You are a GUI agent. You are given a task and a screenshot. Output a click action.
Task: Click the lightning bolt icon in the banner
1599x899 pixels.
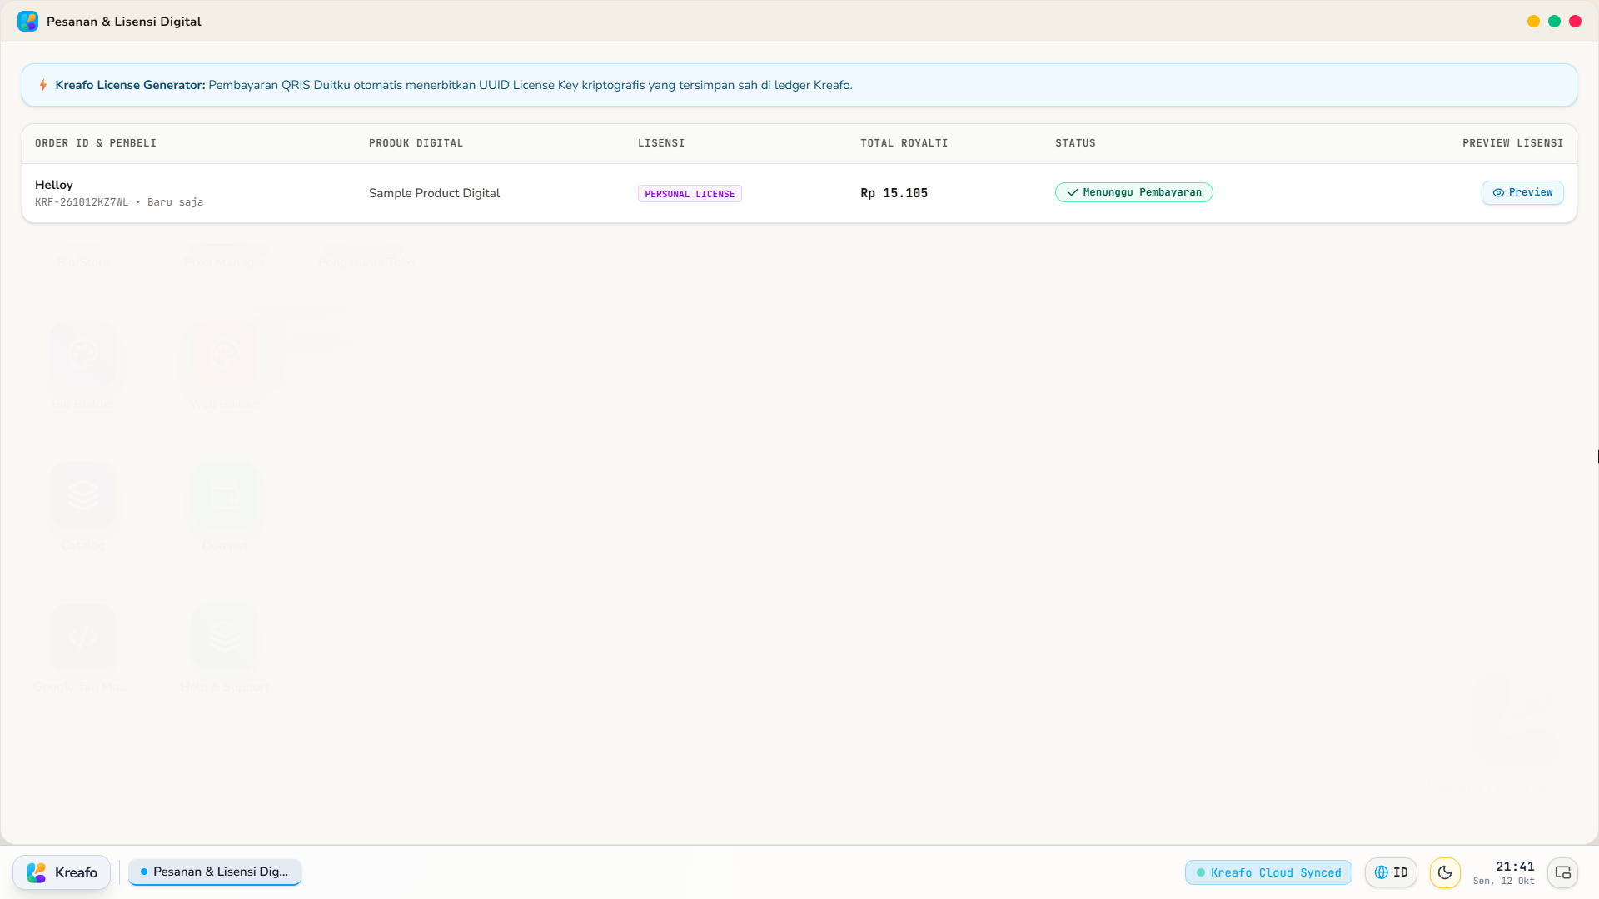[x=43, y=85]
